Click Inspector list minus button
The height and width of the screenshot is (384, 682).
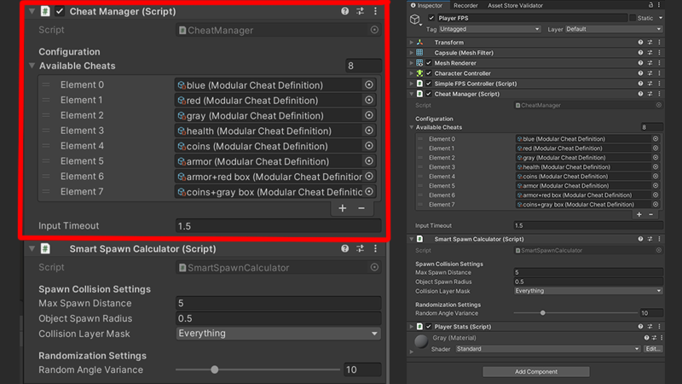pos(650,214)
